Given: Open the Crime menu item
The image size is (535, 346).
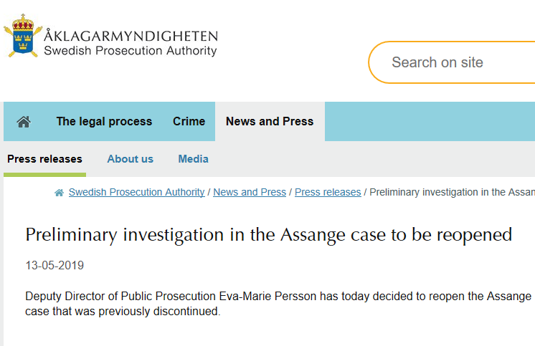Looking at the screenshot, I should [189, 122].
